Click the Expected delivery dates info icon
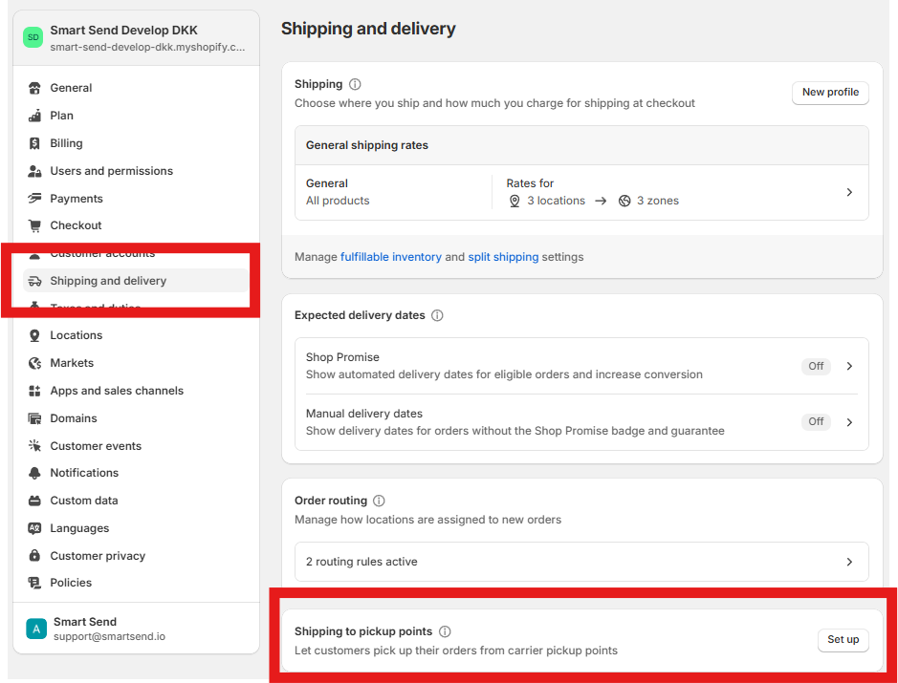 coord(437,315)
